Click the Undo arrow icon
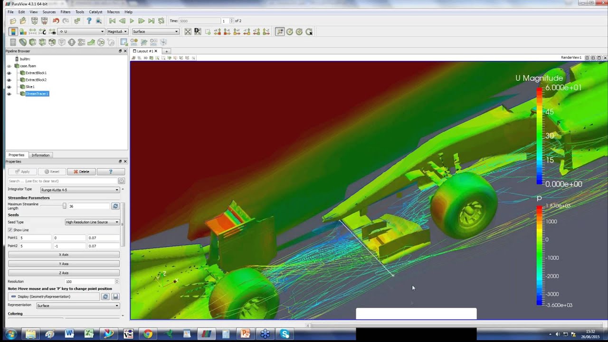 56,21
